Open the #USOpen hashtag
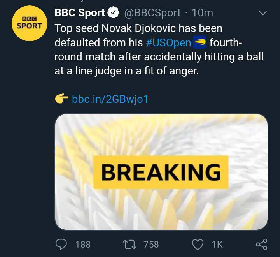This screenshot has width=280, height=257. [x=169, y=42]
